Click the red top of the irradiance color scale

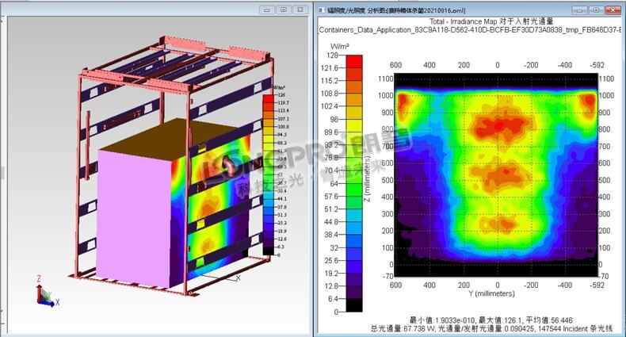[356, 61]
